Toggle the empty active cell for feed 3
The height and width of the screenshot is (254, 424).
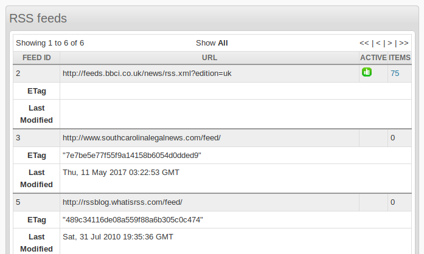[374, 138]
